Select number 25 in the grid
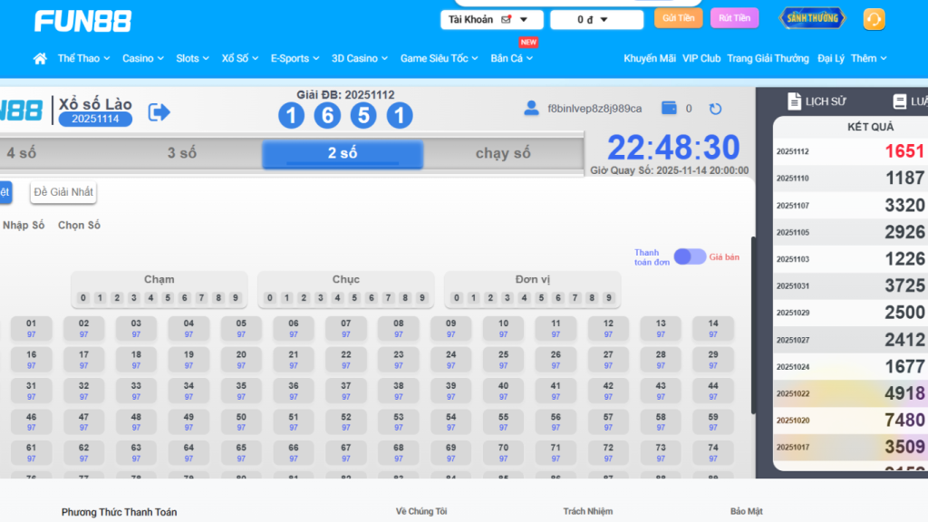 tap(503, 359)
